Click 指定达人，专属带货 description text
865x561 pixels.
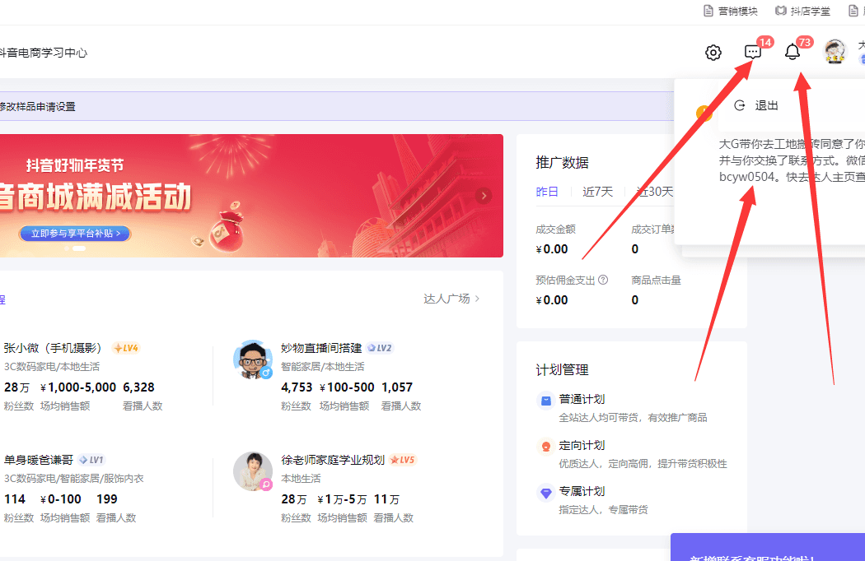click(603, 510)
